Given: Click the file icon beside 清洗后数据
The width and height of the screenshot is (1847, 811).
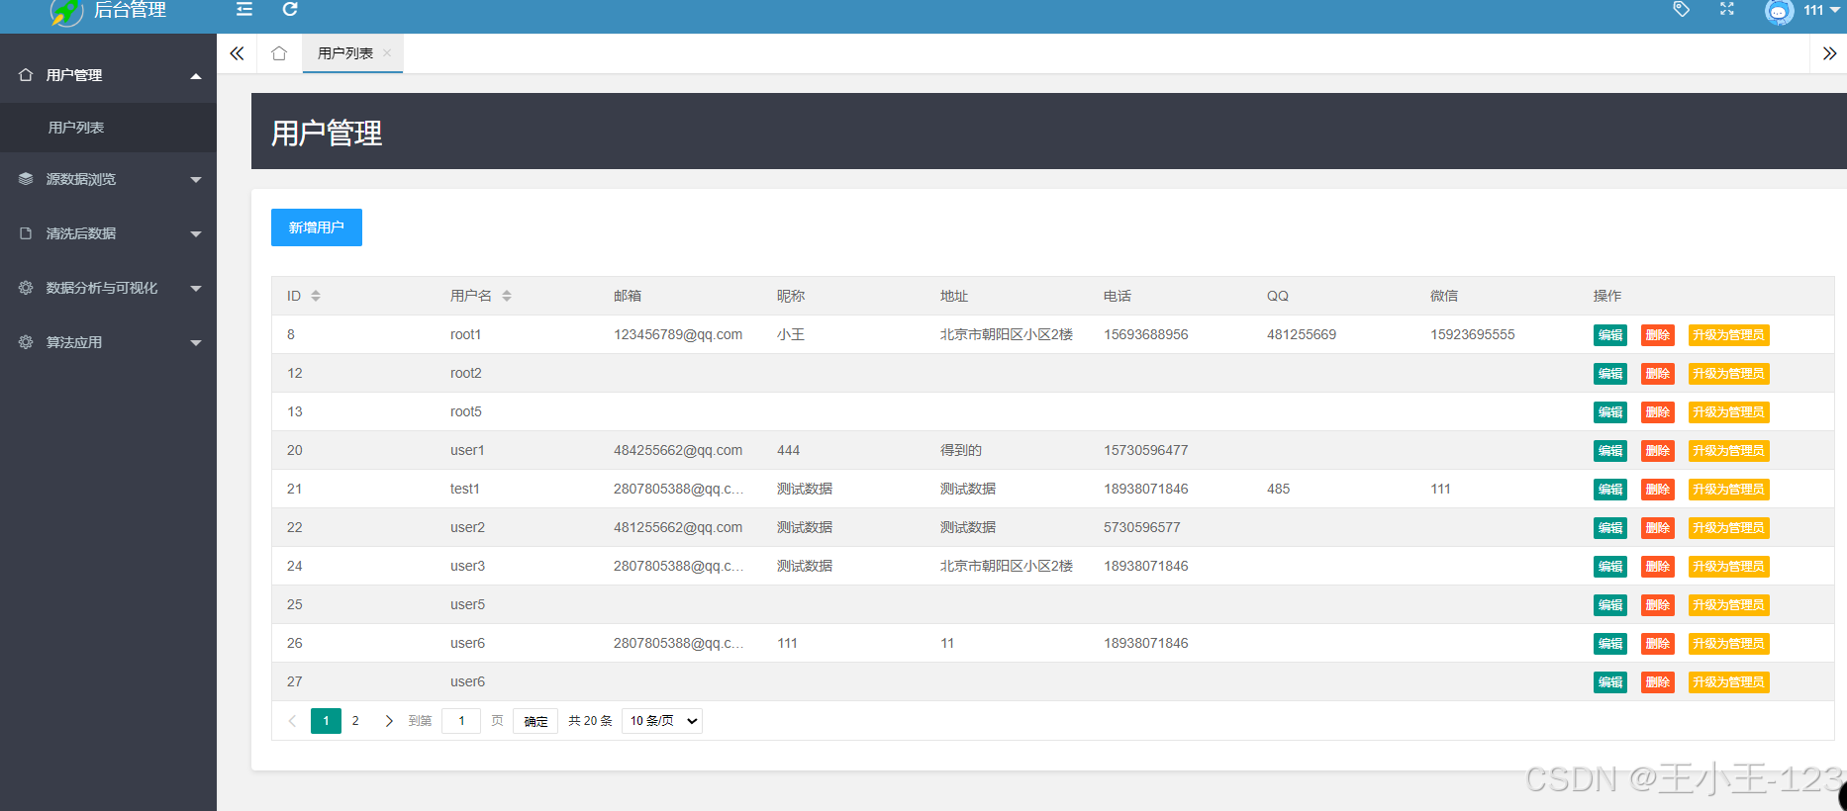Looking at the screenshot, I should tap(26, 233).
